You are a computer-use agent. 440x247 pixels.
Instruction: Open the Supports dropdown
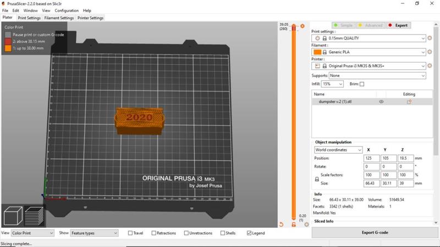pos(377,76)
